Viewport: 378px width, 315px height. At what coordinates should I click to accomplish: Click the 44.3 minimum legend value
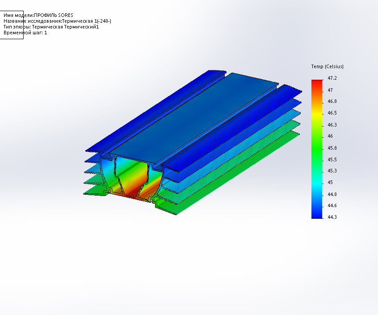(x=332, y=217)
